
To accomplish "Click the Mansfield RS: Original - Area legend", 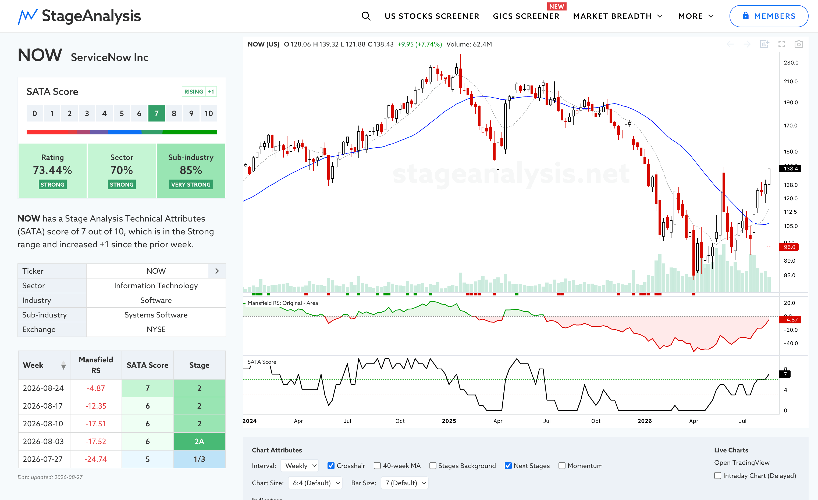I will (283, 303).
